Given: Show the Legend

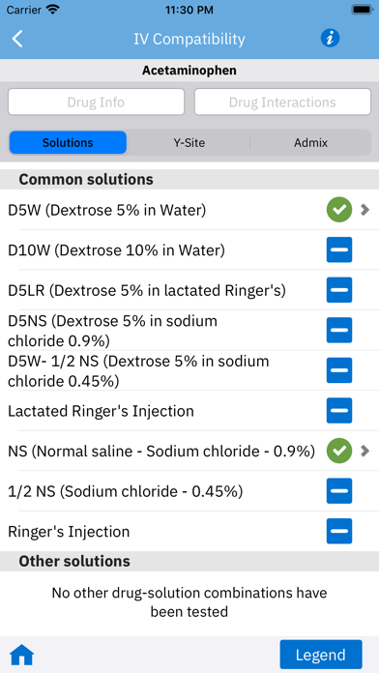Looking at the screenshot, I should (x=321, y=655).
